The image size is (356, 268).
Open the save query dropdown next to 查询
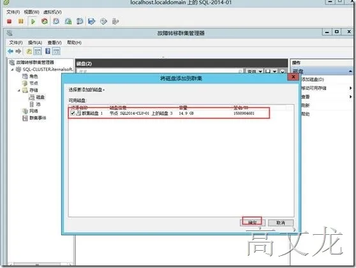pyautogui.click(x=271, y=71)
